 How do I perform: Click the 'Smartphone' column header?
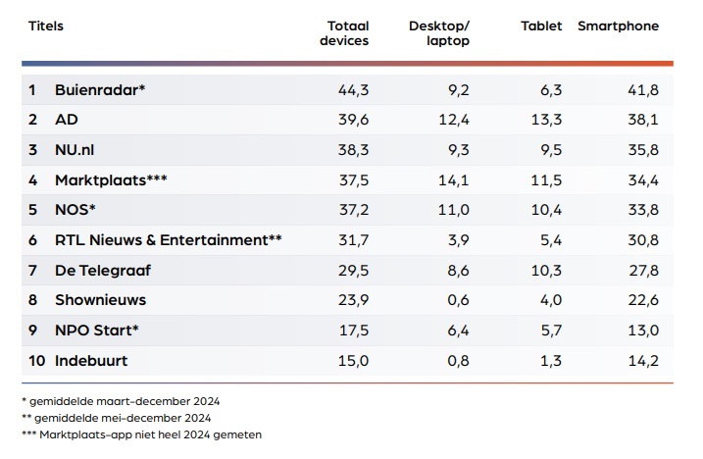(x=619, y=26)
